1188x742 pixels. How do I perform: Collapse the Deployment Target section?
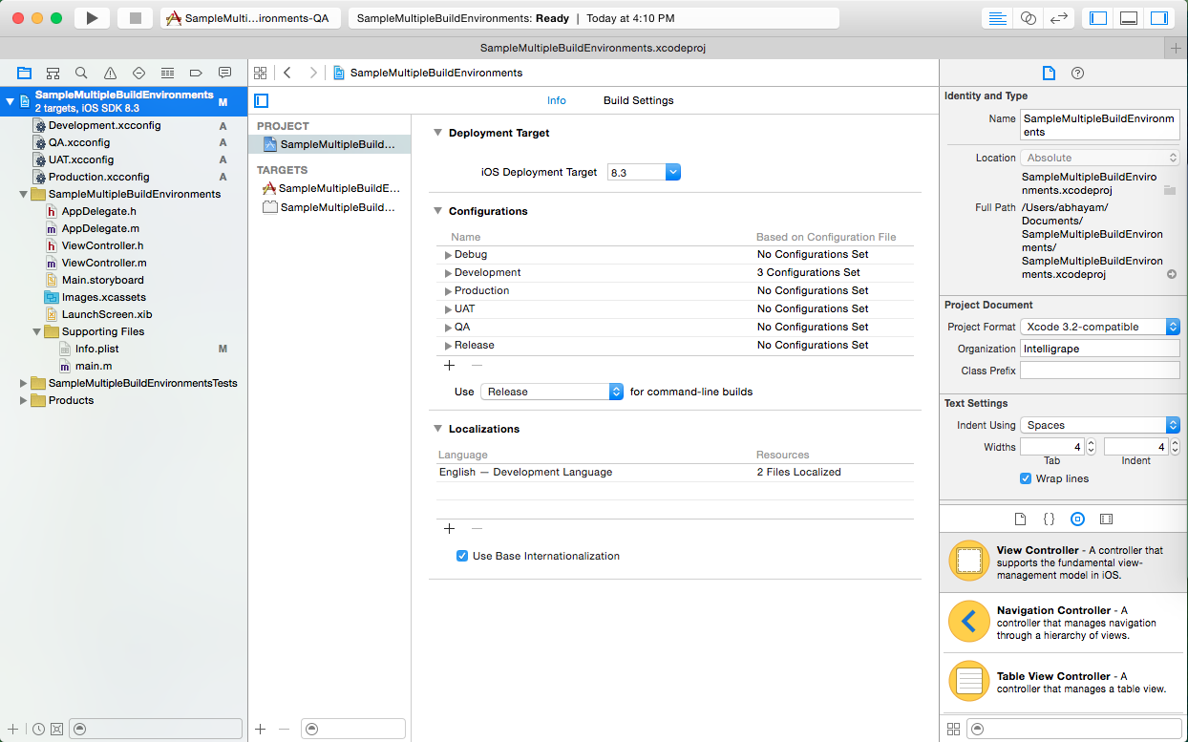coord(437,133)
